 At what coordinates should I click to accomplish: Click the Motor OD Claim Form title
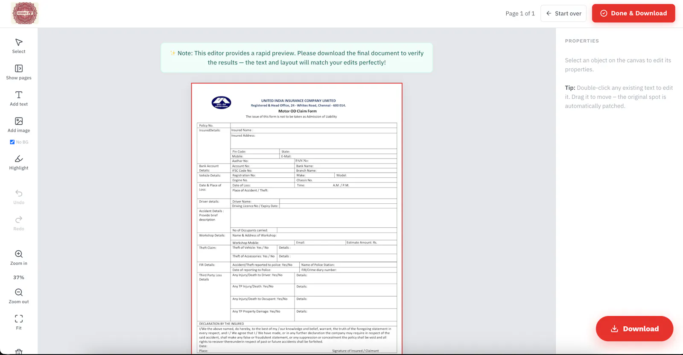point(298,111)
